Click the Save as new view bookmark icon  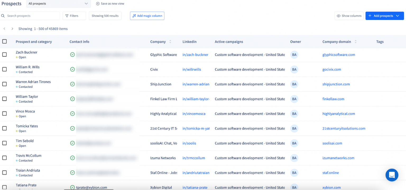click(x=98, y=3)
